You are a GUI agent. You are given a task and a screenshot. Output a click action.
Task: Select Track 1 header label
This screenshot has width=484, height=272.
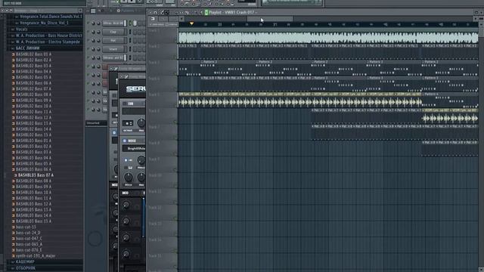click(x=154, y=30)
